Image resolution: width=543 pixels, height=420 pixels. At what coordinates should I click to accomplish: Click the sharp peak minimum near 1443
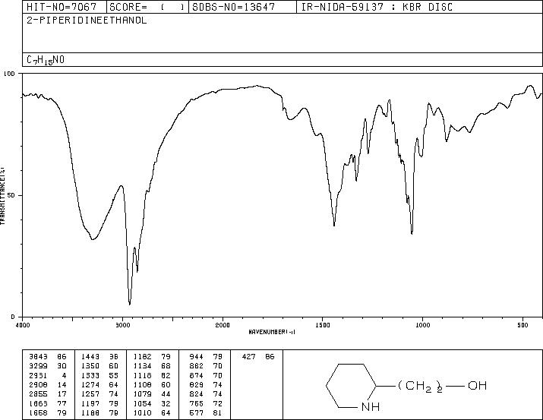[x=334, y=226]
